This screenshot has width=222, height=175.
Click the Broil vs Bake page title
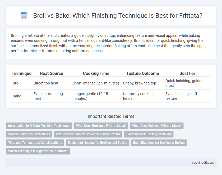click(x=118, y=16)
